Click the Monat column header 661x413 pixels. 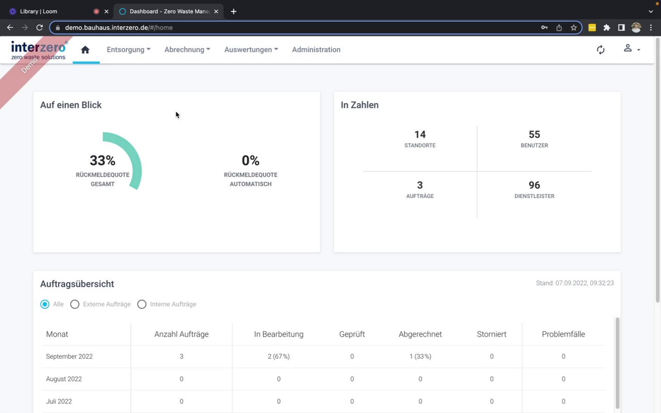(57, 334)
